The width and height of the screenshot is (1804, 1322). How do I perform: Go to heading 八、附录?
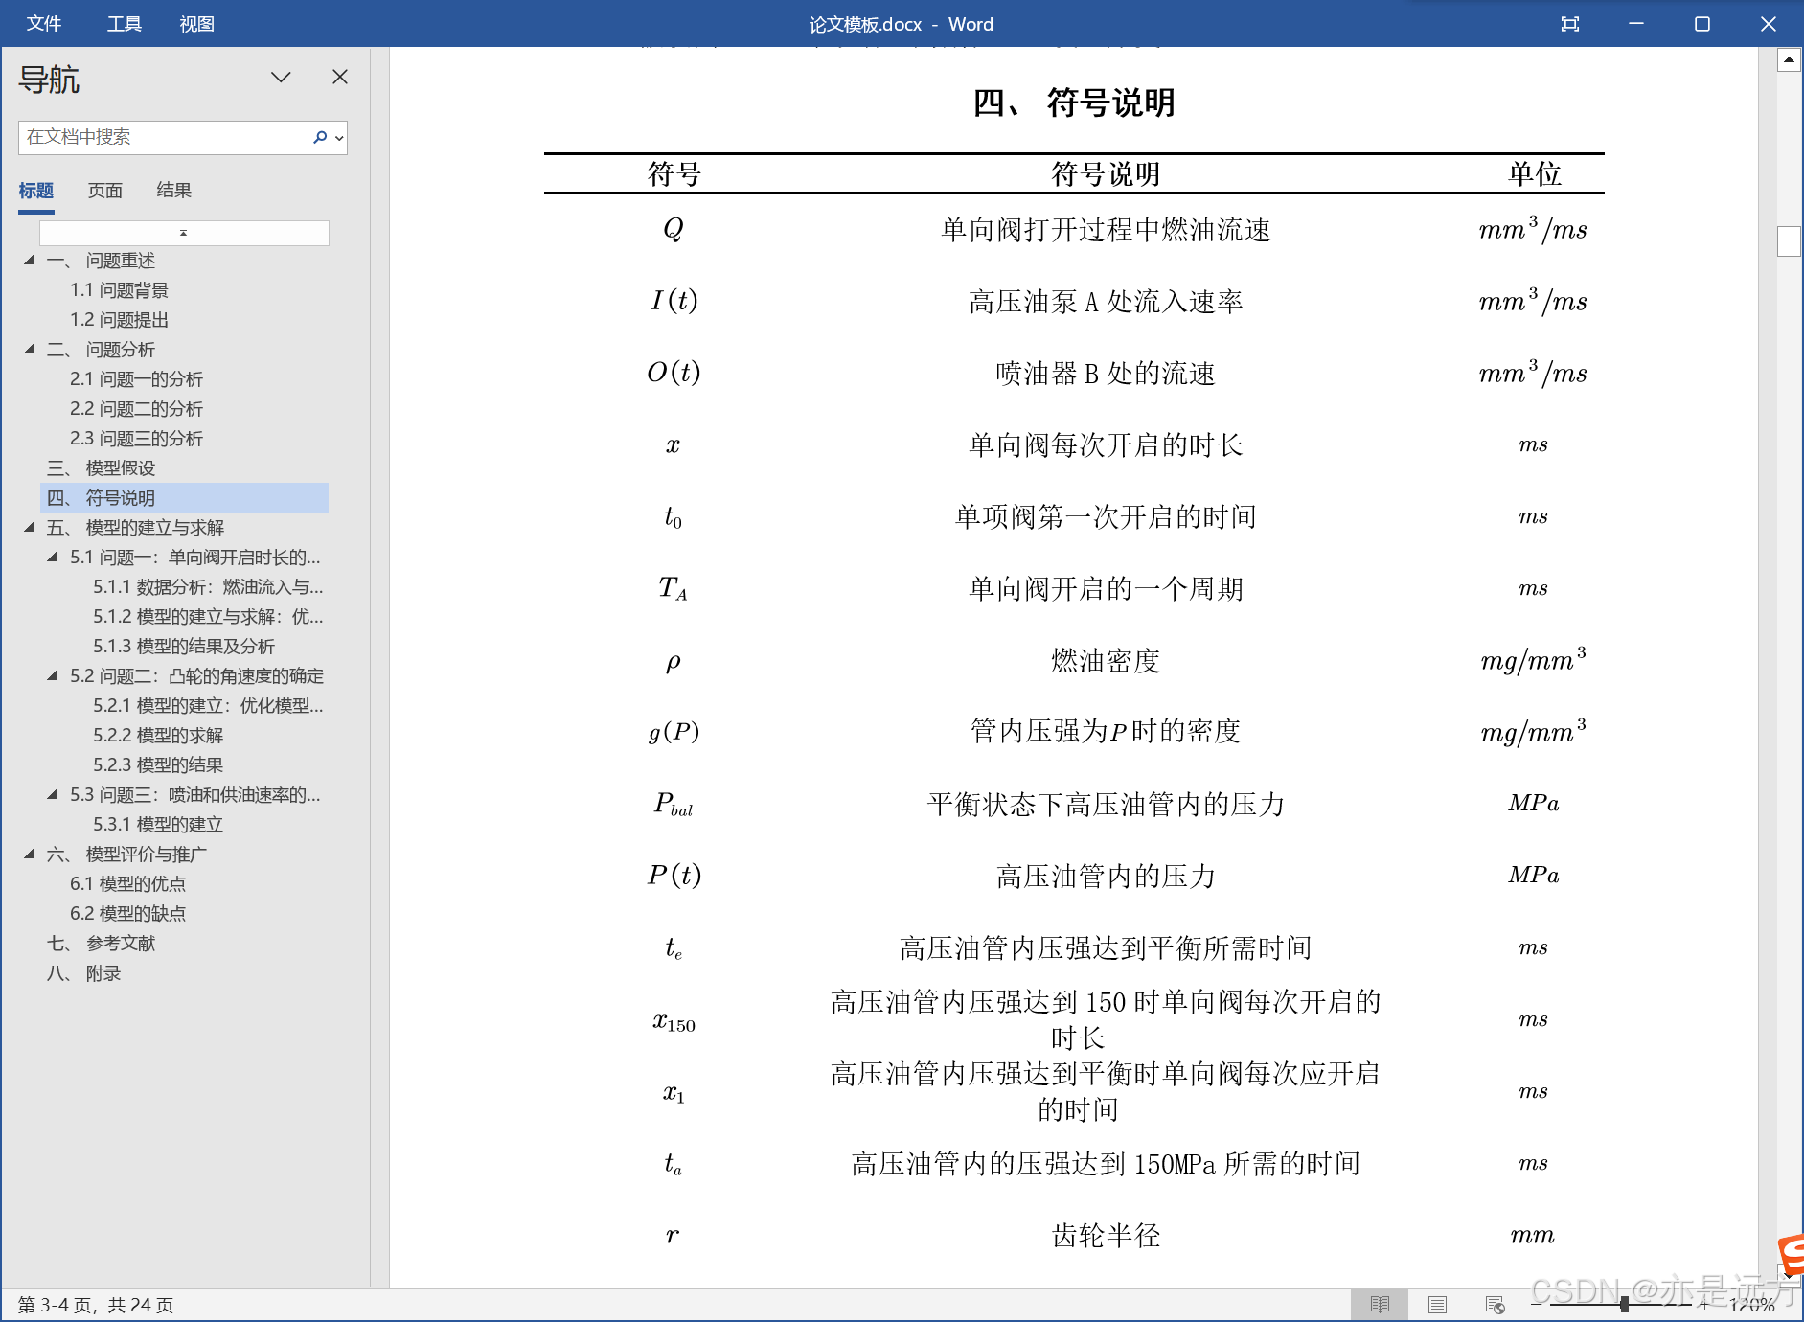coord(83,973)
